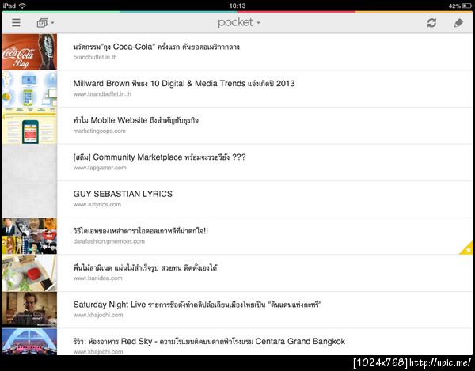
Task: Open GUY SEBASTIAN LYRICS item
Action: pos(123,194)
